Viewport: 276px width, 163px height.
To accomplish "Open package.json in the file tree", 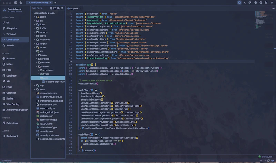I will pos(48,116).
